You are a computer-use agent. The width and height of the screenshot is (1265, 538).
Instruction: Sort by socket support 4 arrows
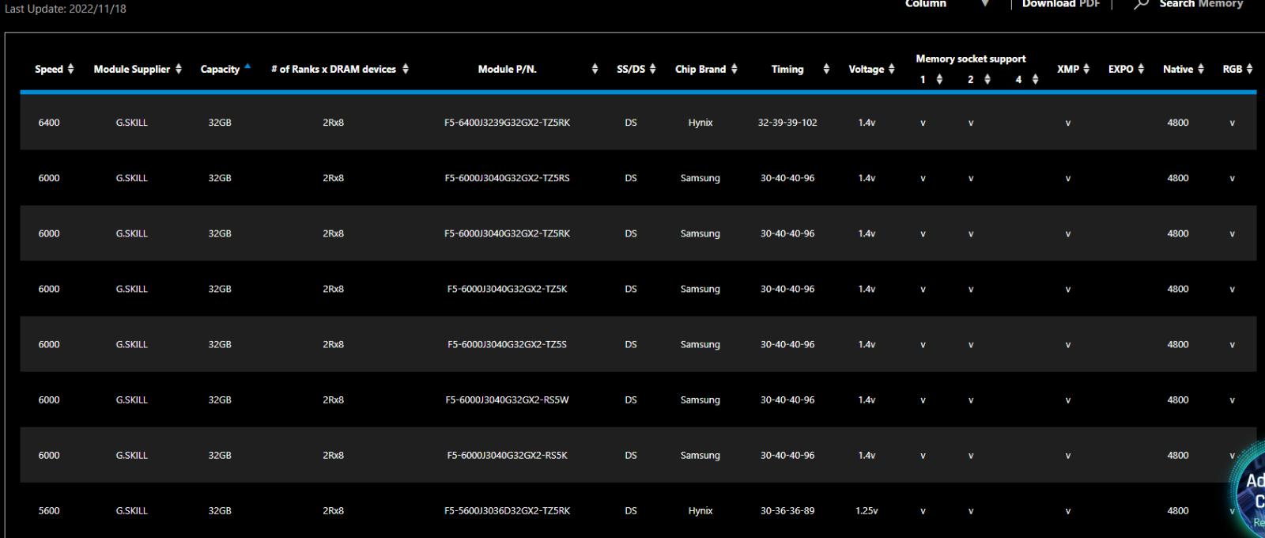pos(1035,79)
